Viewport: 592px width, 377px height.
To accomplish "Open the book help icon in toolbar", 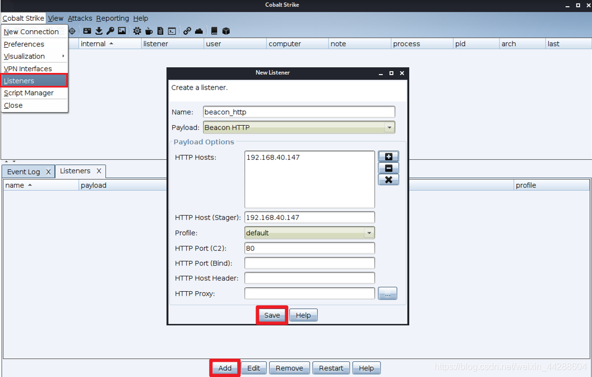I will point(214,31).
